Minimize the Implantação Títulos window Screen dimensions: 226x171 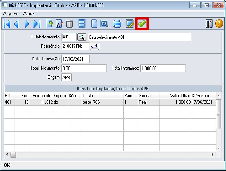pyautogui.click(x=195, y=5)
